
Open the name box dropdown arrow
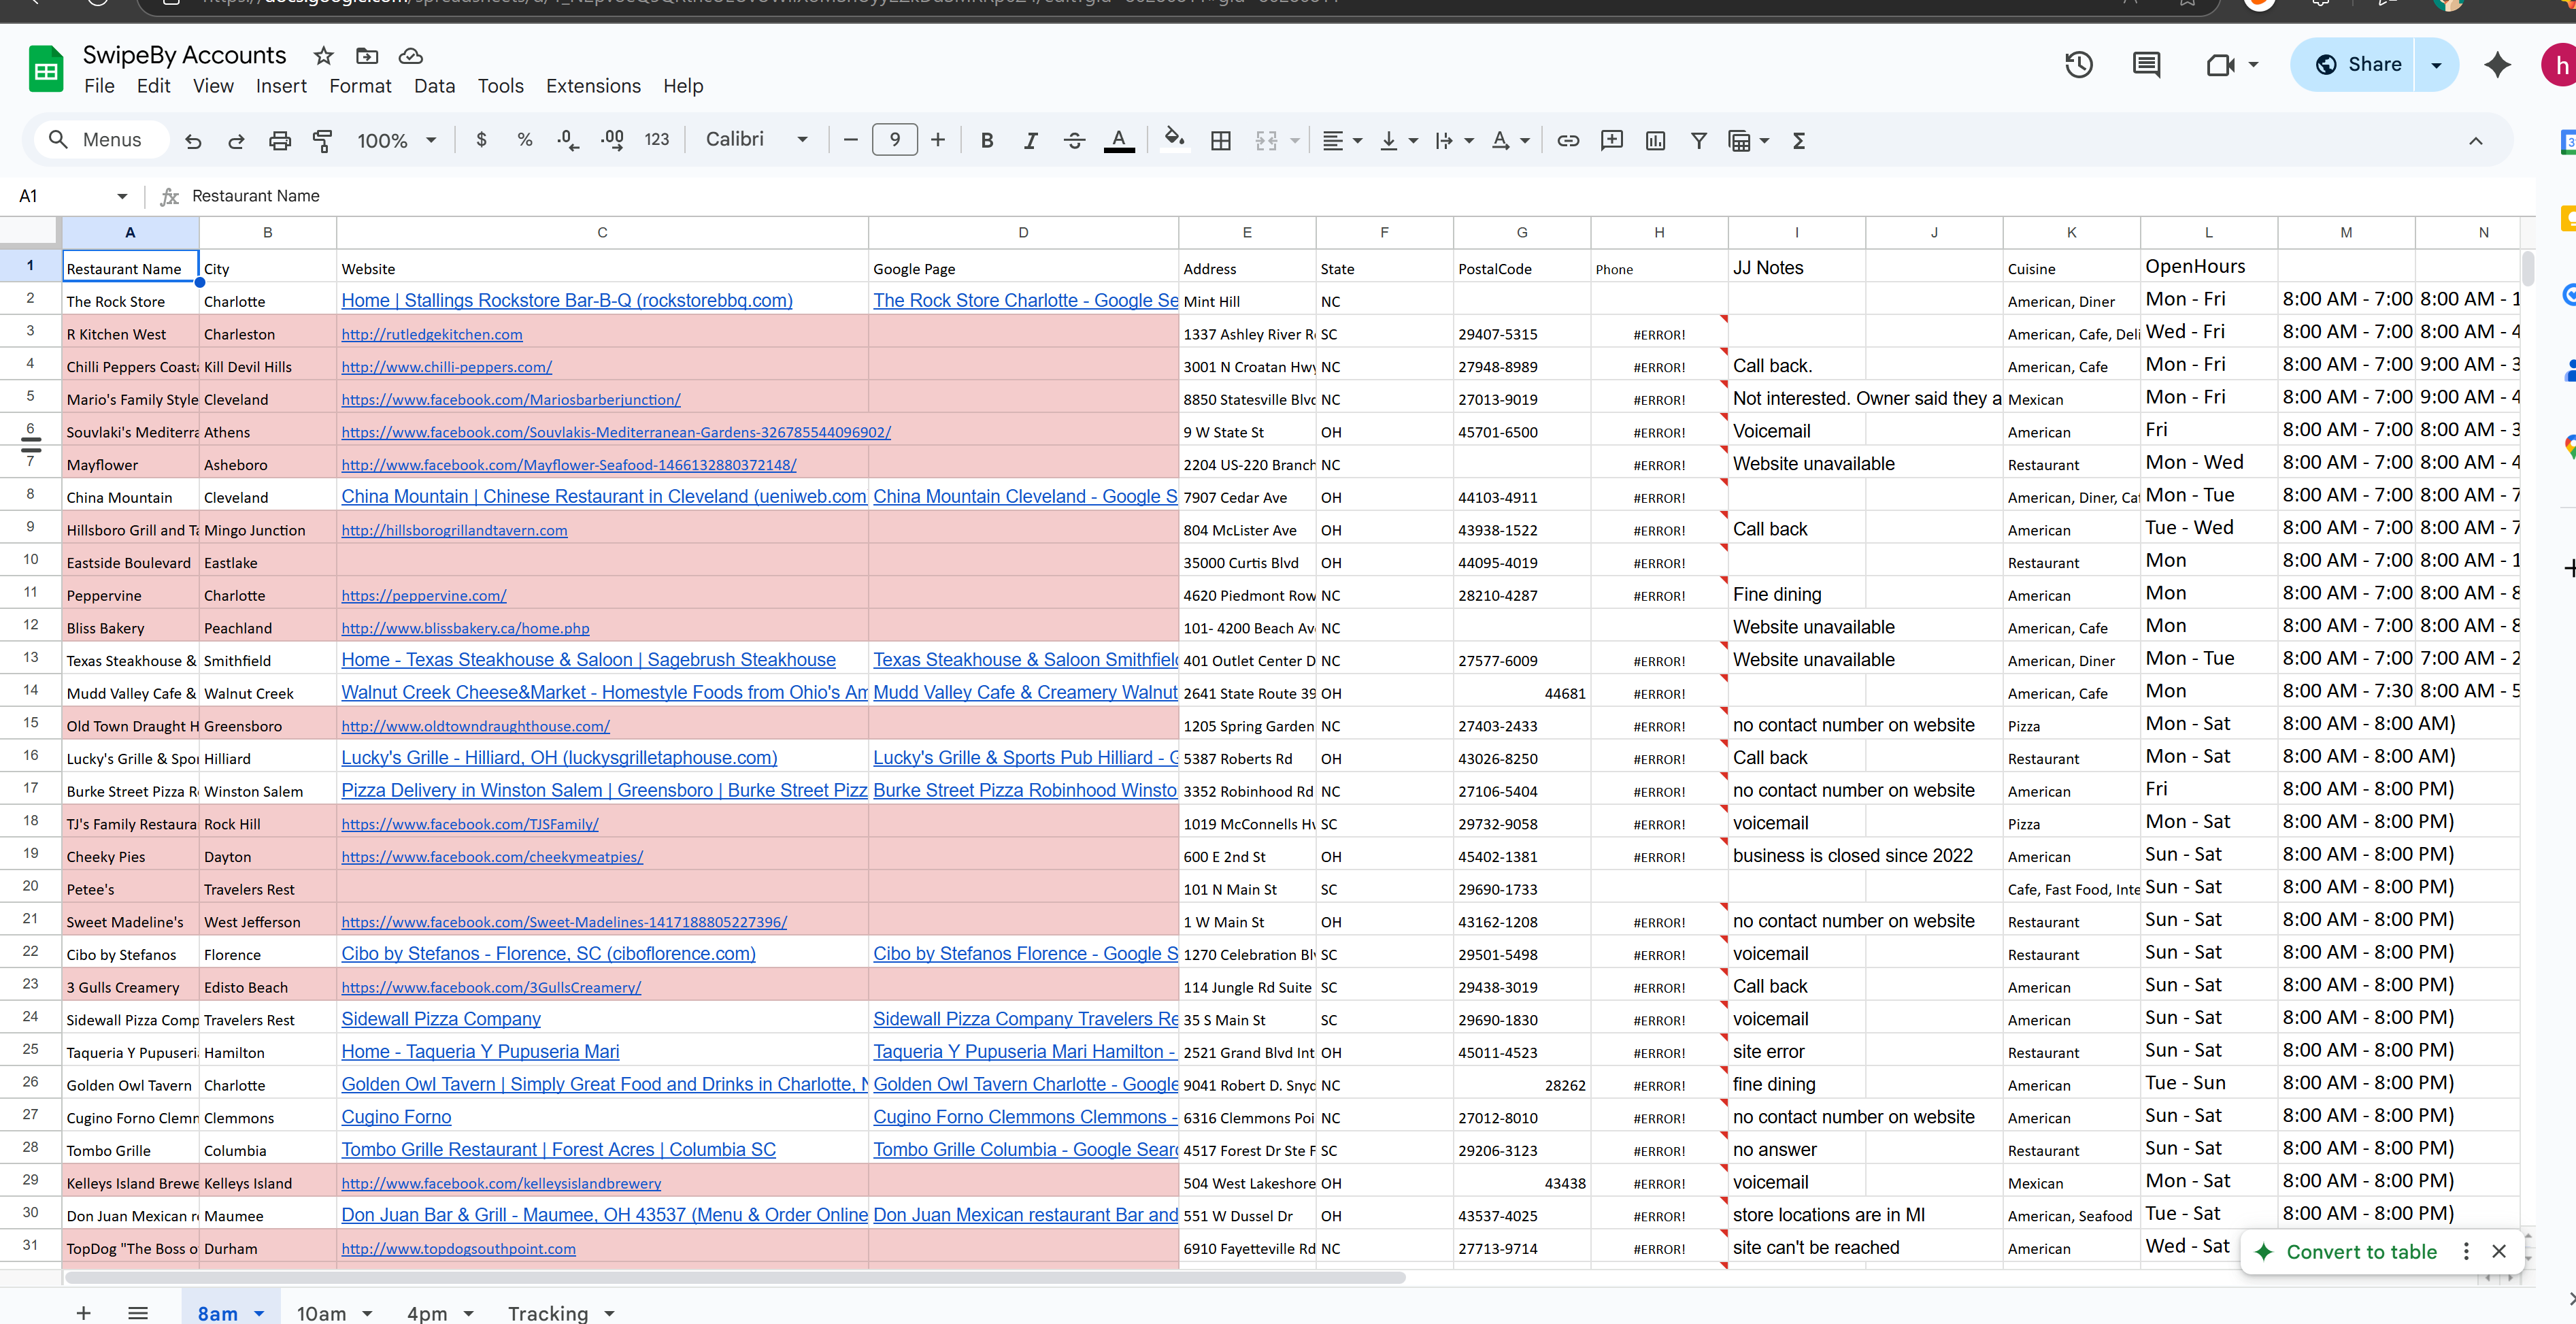[122, 196]
